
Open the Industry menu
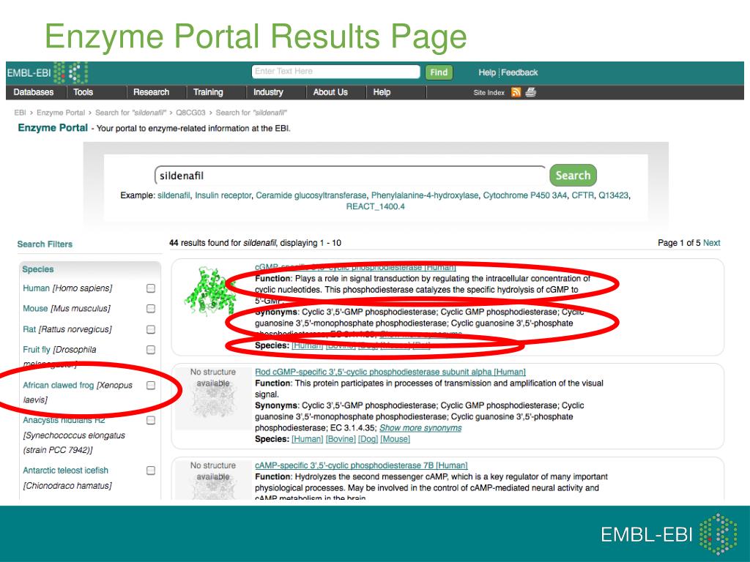click(268, 92)
